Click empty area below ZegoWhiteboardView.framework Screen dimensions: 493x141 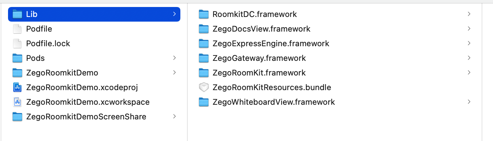pos(335,125)
